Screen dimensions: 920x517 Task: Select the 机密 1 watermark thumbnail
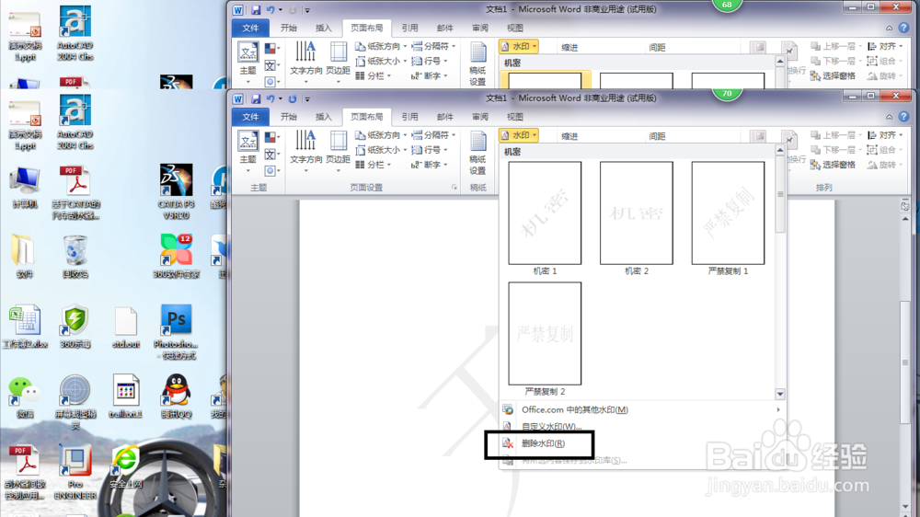pos(545,213)
